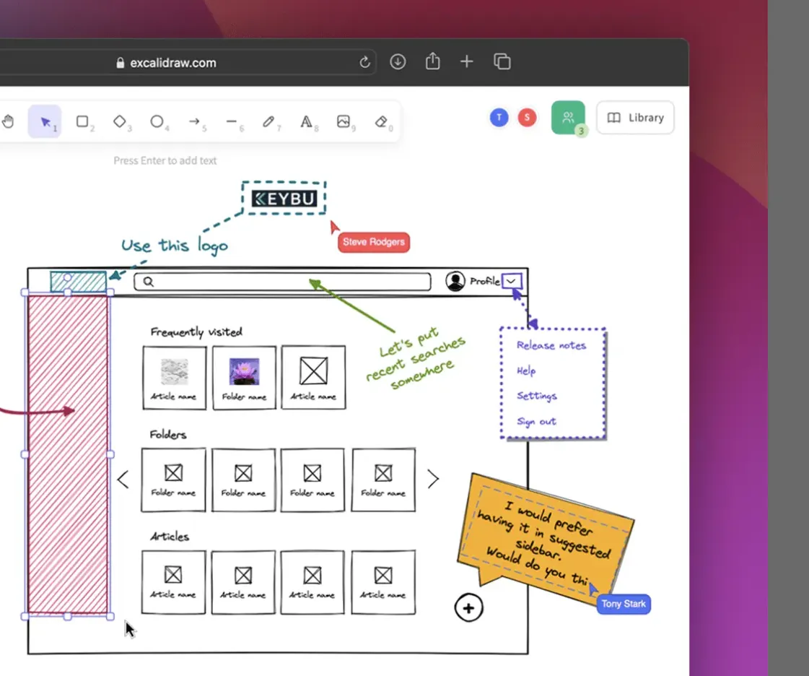Click Safari's reload page icon
The width and height of the screenshot is (809, 676).
tap(364, 63)
